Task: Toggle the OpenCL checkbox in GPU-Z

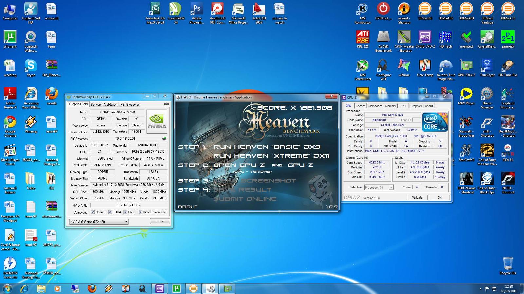Action: (93, 212)
